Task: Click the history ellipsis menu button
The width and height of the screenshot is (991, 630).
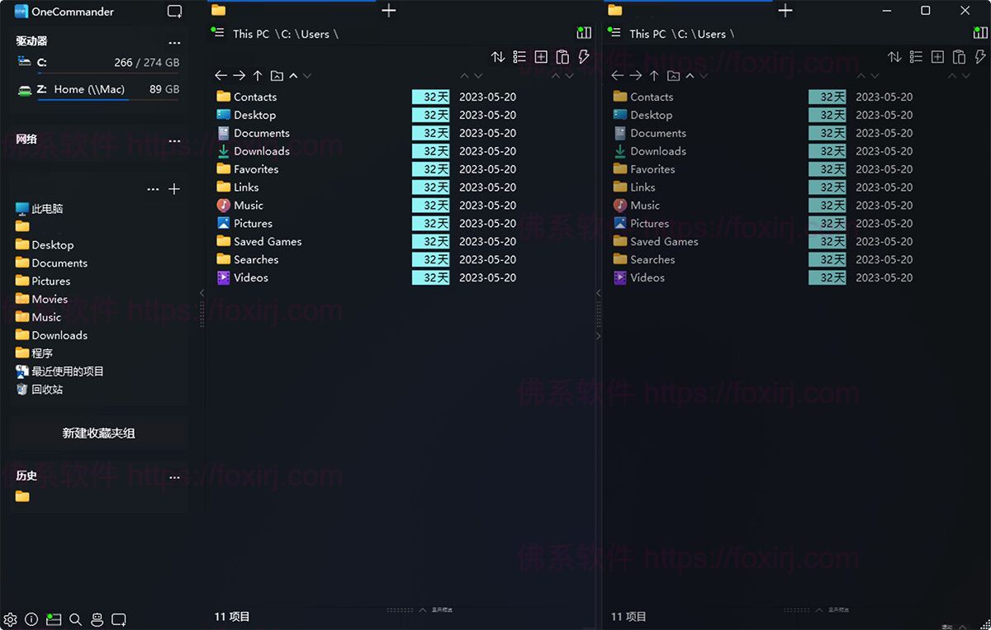Action: tap(174, 477)
